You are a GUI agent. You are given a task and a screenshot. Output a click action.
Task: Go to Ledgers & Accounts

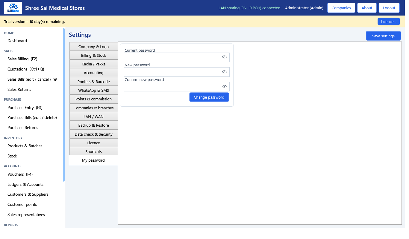25,185
